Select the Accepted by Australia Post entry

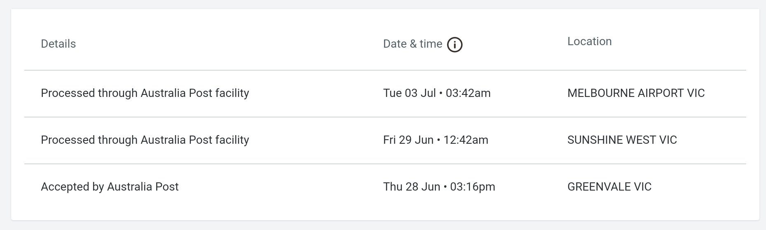click(110, 187)
